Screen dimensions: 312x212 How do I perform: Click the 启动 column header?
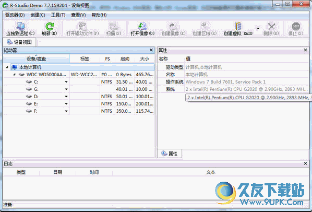(125, 58)
